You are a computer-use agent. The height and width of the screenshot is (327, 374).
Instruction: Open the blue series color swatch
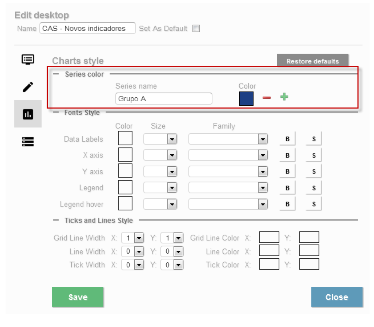pyautogui.click(x=246, y=98)
